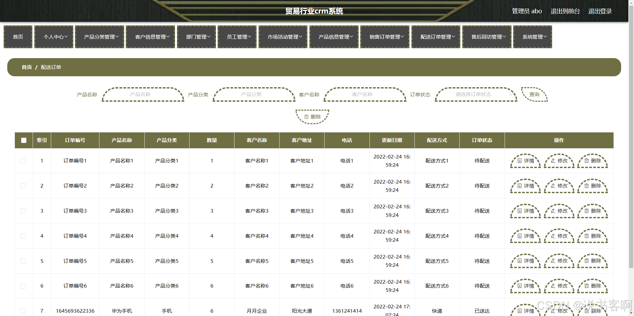Delete order 订单编号2 row
The width and height of the screenshot is (634, 316).
coord(593,186)
